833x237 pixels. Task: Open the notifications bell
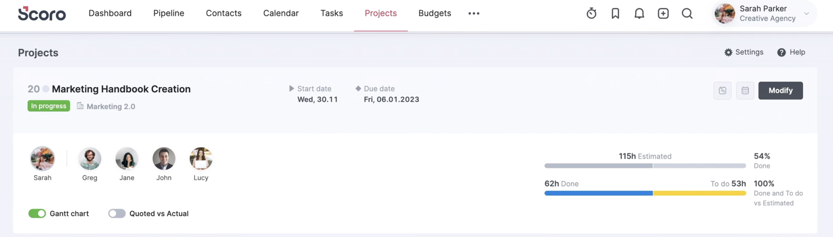639,13
